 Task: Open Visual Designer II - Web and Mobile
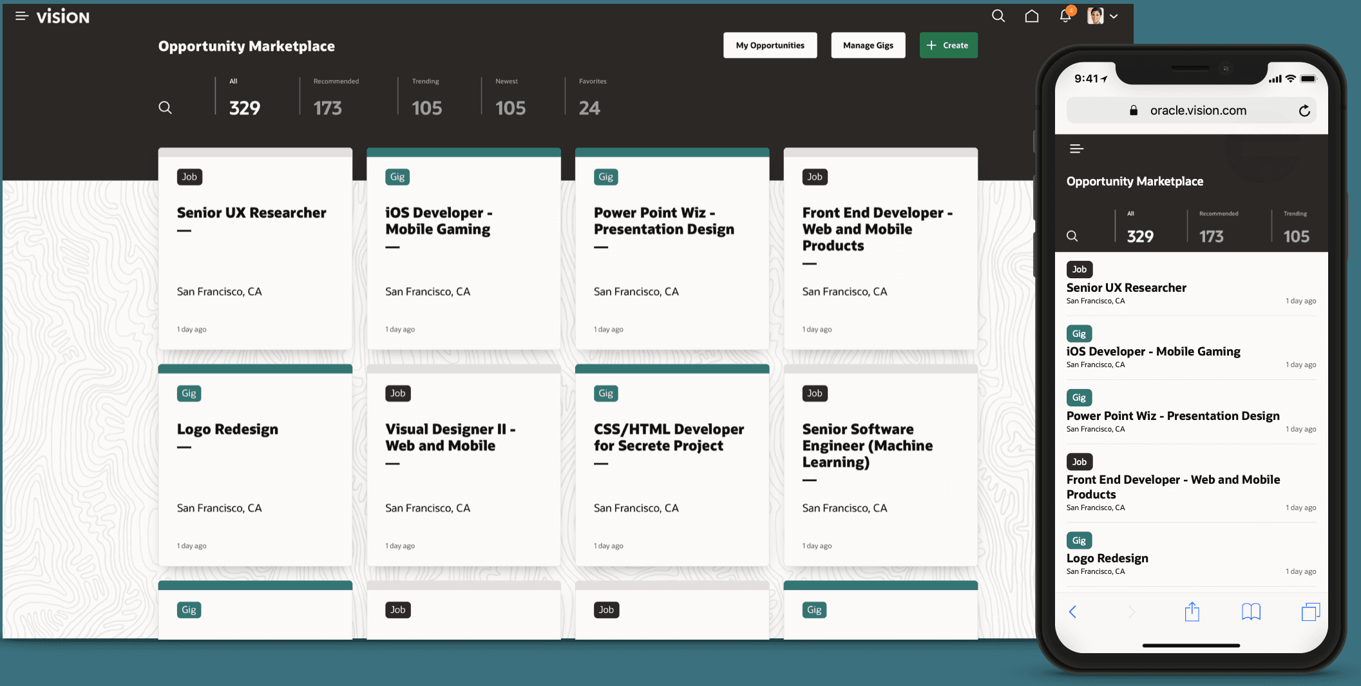464,466
